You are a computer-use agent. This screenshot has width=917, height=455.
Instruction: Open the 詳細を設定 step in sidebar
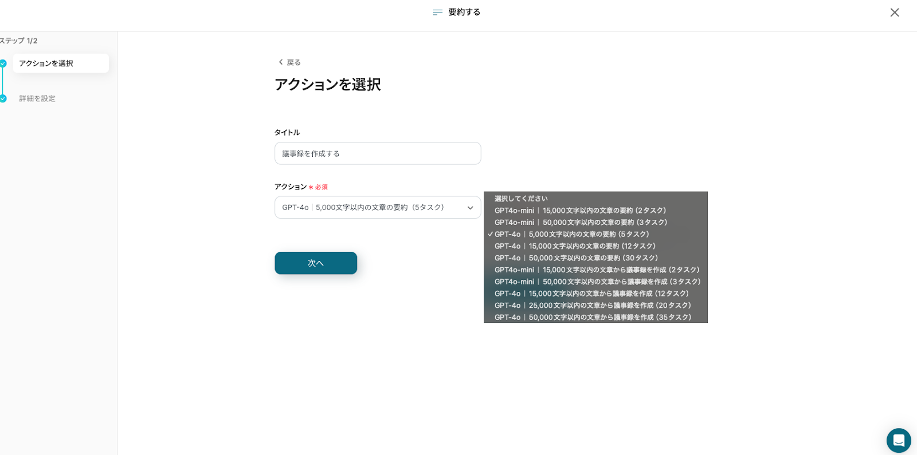click(x=37, y=98)
